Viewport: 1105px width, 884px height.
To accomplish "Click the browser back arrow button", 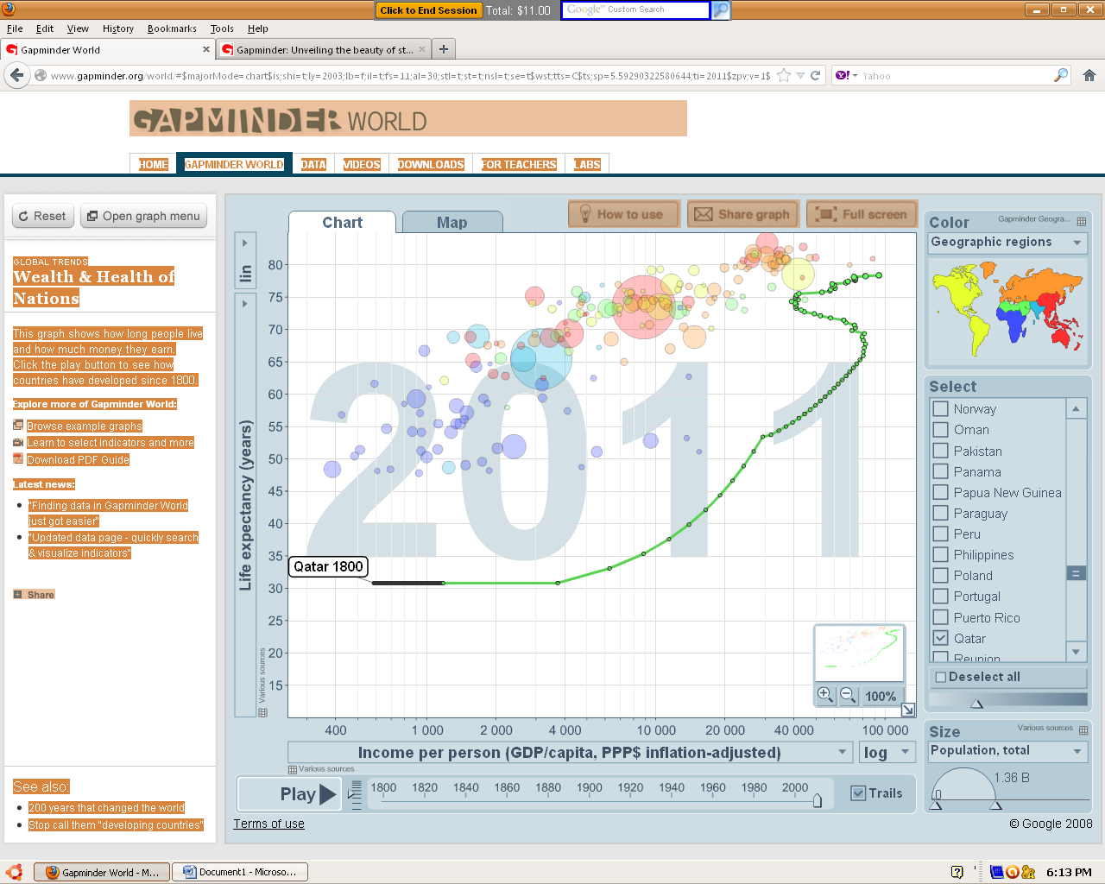I will [x=16, y=76].
